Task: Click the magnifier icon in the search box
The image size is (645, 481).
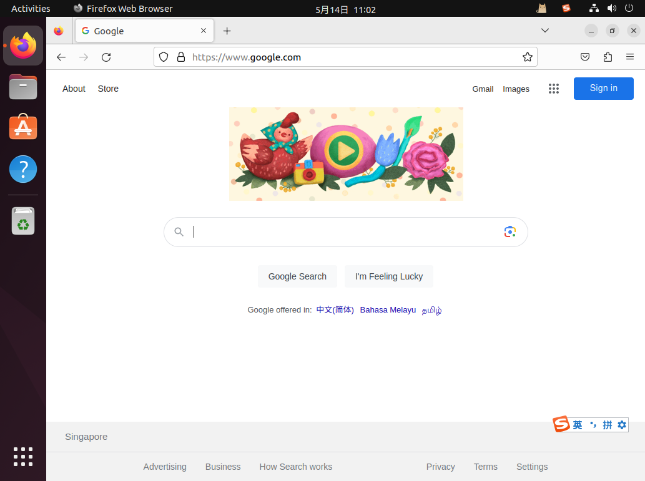Action: tap(179, 232)
